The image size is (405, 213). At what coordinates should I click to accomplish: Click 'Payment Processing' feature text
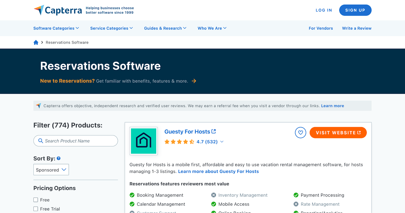click(x=322, y=195)
